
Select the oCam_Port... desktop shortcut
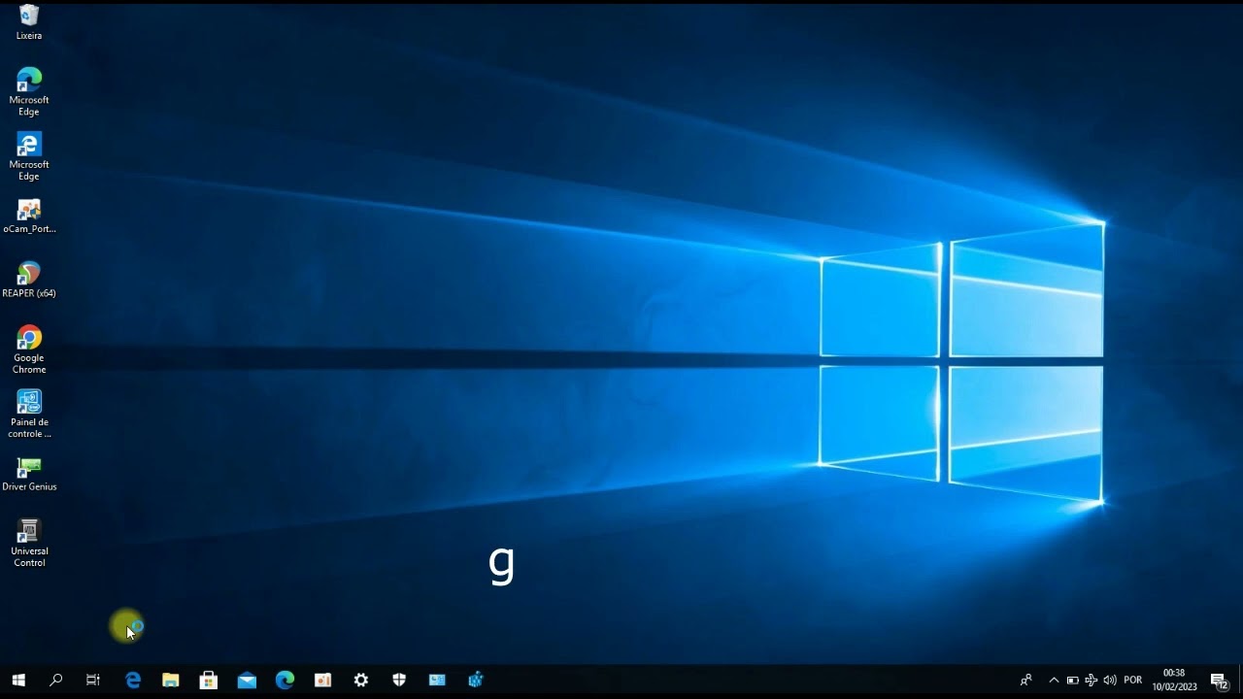(29, 216)
